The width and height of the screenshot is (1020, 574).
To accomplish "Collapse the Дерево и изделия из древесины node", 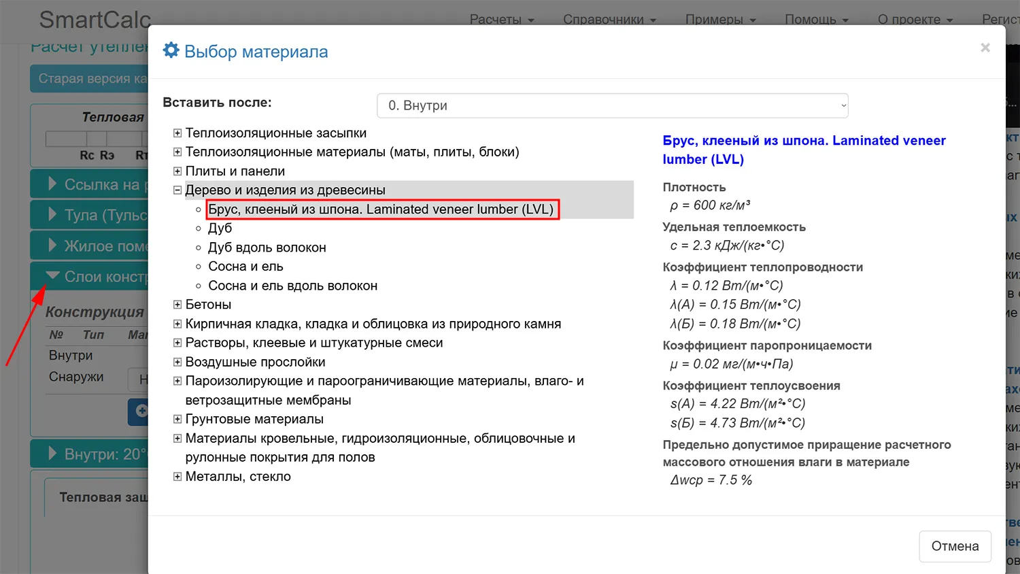I will click(177, 190).
